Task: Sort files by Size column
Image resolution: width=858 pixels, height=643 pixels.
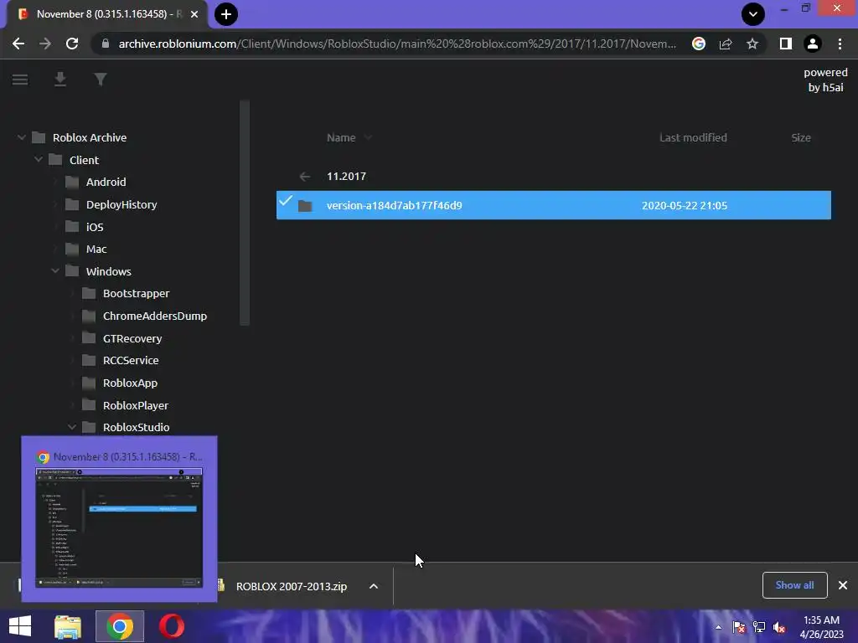Action: 800,138
